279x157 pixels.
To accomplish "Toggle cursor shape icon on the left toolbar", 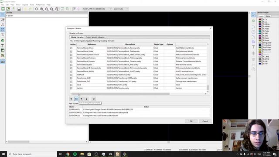I will [x=3, y=35].
